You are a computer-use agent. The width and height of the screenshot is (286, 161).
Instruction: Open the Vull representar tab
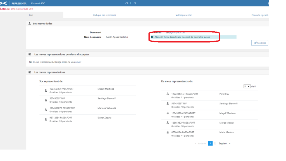tap(183, 15)
